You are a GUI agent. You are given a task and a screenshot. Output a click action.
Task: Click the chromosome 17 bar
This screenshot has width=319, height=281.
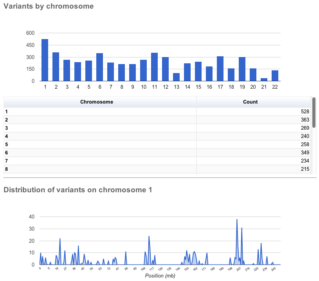(x=220, y=69)
